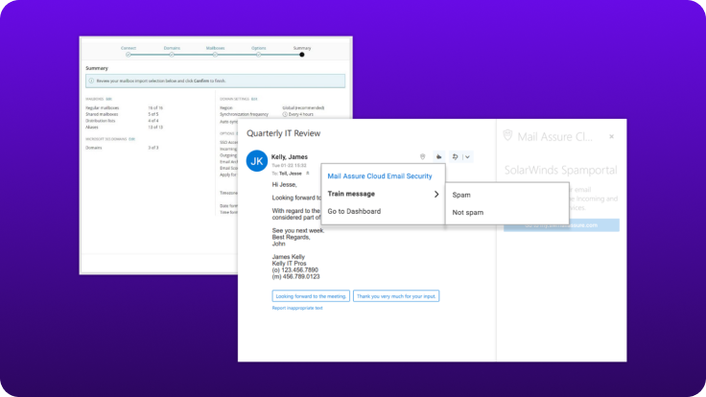Click the clock icon beside Every 4 hours
Viewport: 706px width, 397px height.
285,114
